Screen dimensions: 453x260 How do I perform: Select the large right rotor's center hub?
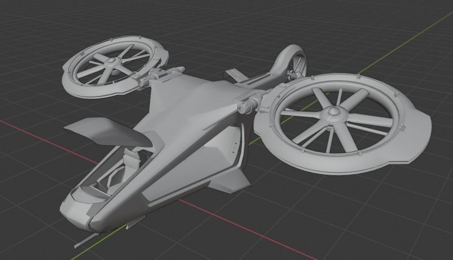pyautogui.click(x=335, y=114)
